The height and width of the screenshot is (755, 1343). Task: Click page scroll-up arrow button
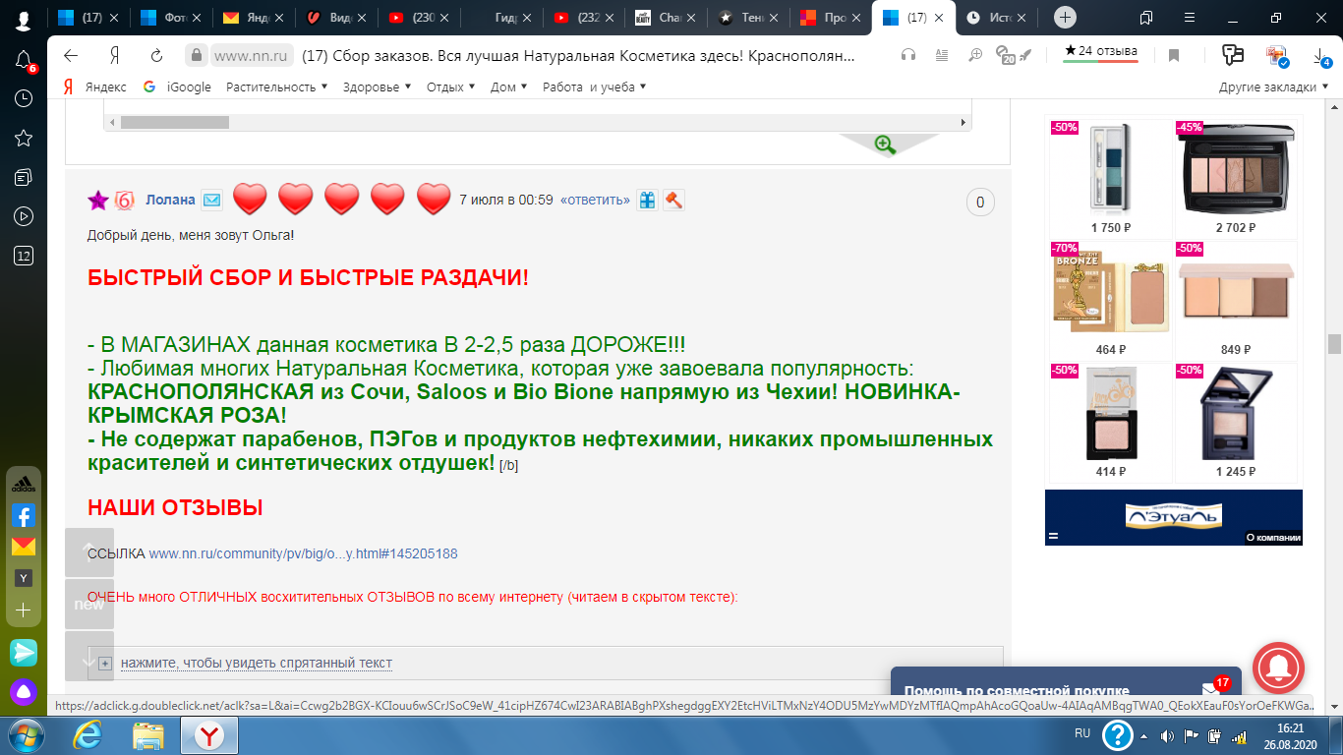click(x=89, y=552)
